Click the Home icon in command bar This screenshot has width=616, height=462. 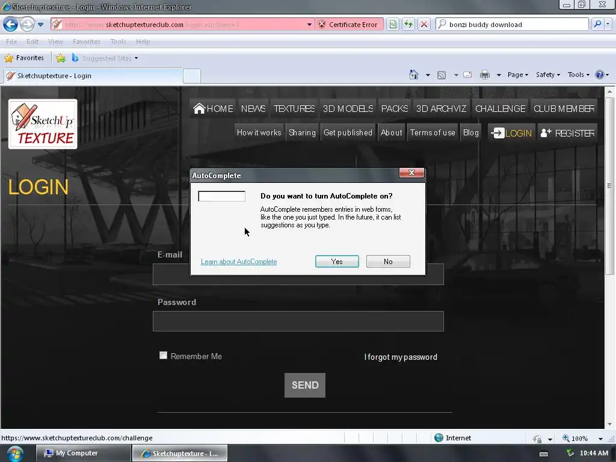(414, 75)
